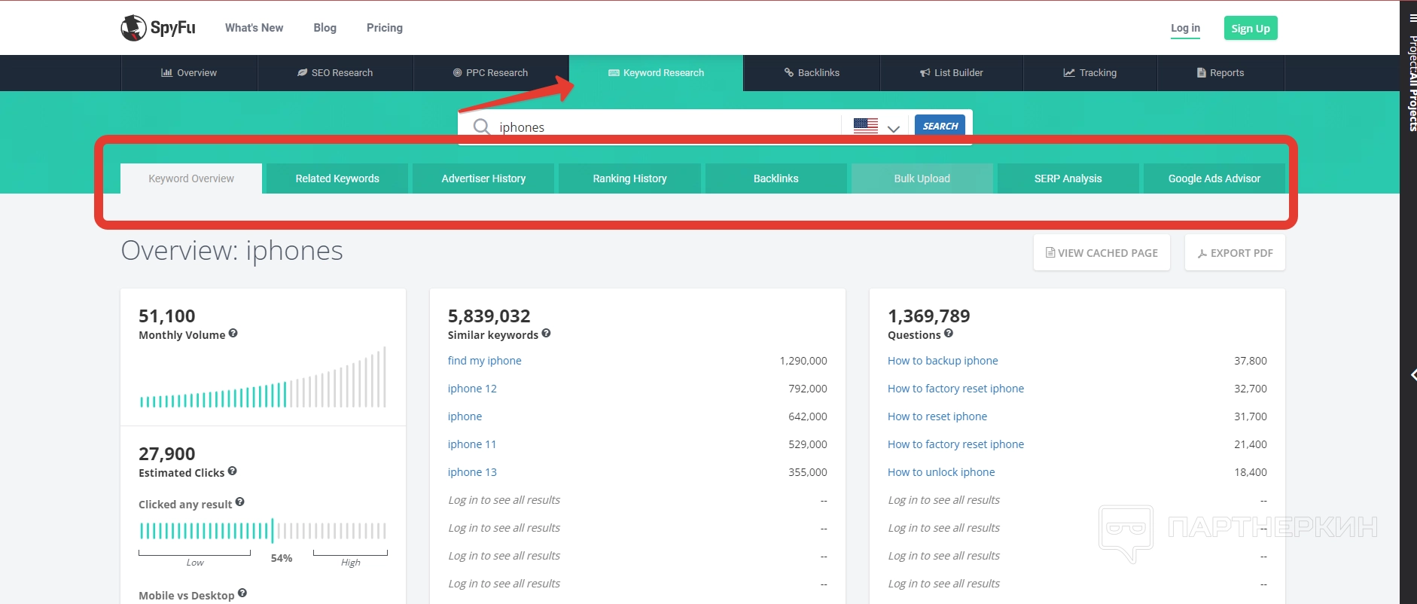Click the help icon beside Mobile vs Desktop

(x=242, y=593)
